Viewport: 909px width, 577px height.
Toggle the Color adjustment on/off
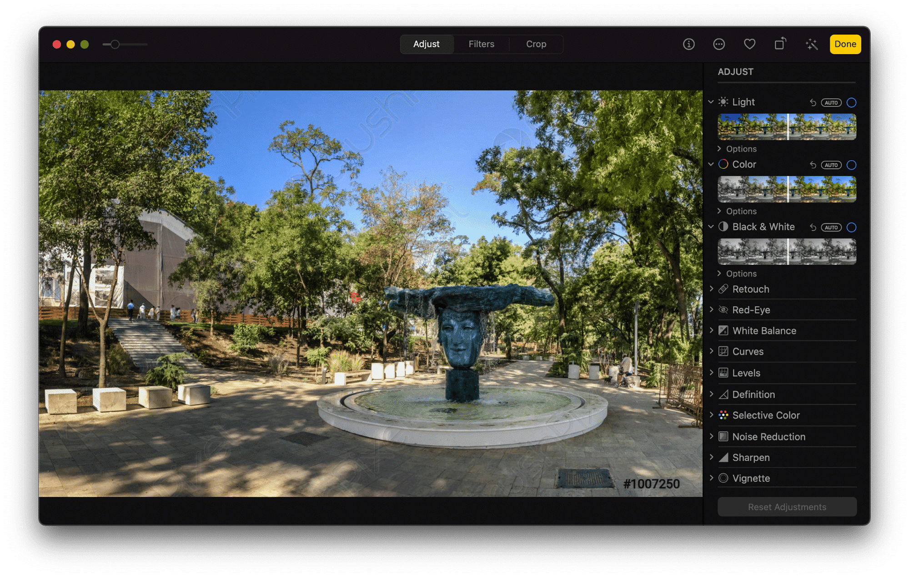point(851,164)
